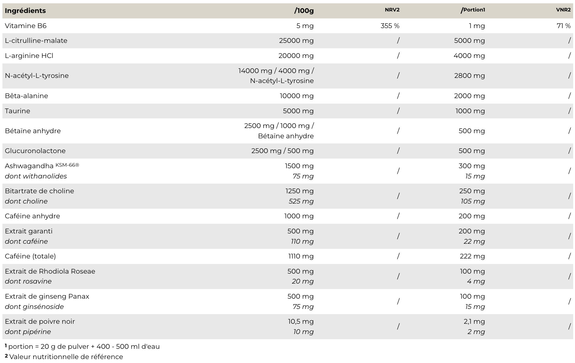The image size is (575, 363).
Task: Click the NRV2 column header
Action: (x=392, y=10)
